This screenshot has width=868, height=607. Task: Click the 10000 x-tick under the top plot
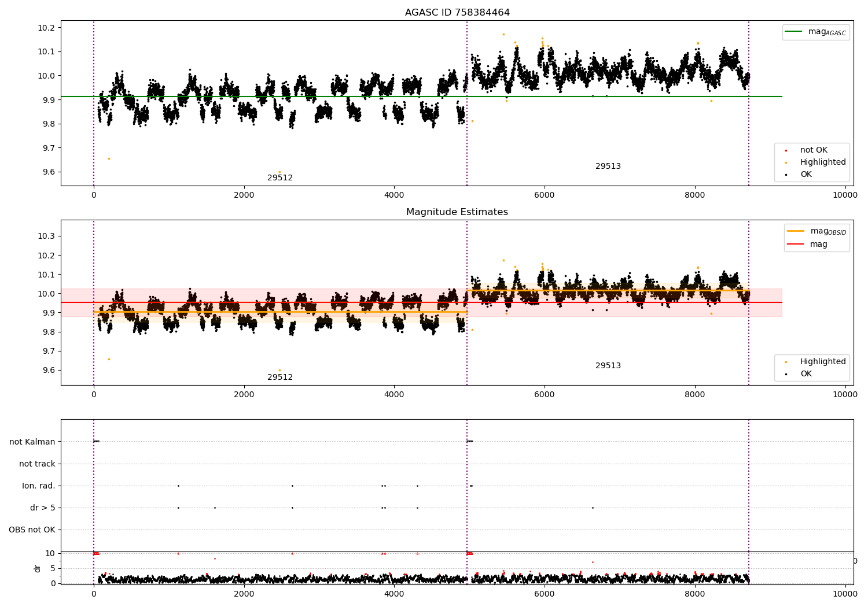pyautogui.click(x=845, y=195)
